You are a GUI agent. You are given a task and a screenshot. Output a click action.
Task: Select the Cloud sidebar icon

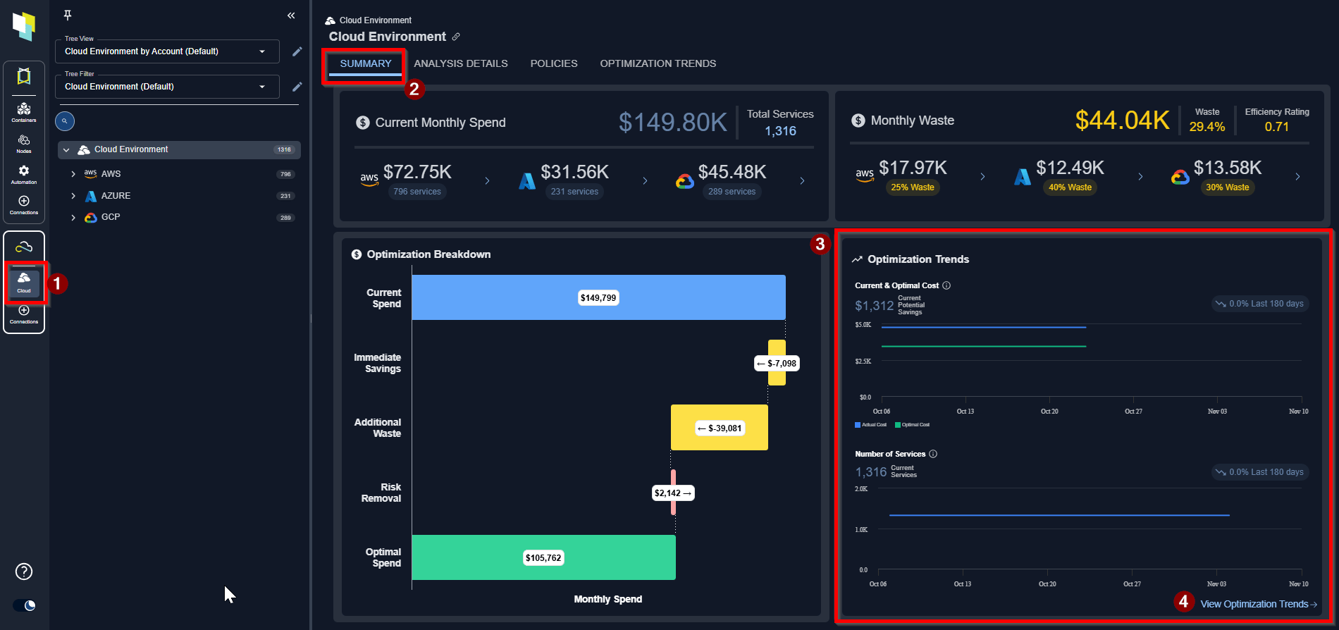[24, 283]
